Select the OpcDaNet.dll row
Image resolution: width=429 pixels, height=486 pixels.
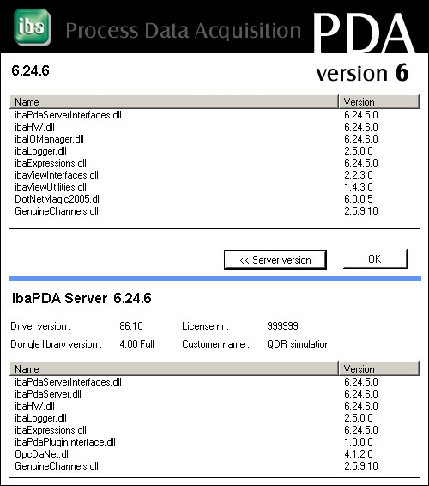pyautogui.click(x=214, y=454)
